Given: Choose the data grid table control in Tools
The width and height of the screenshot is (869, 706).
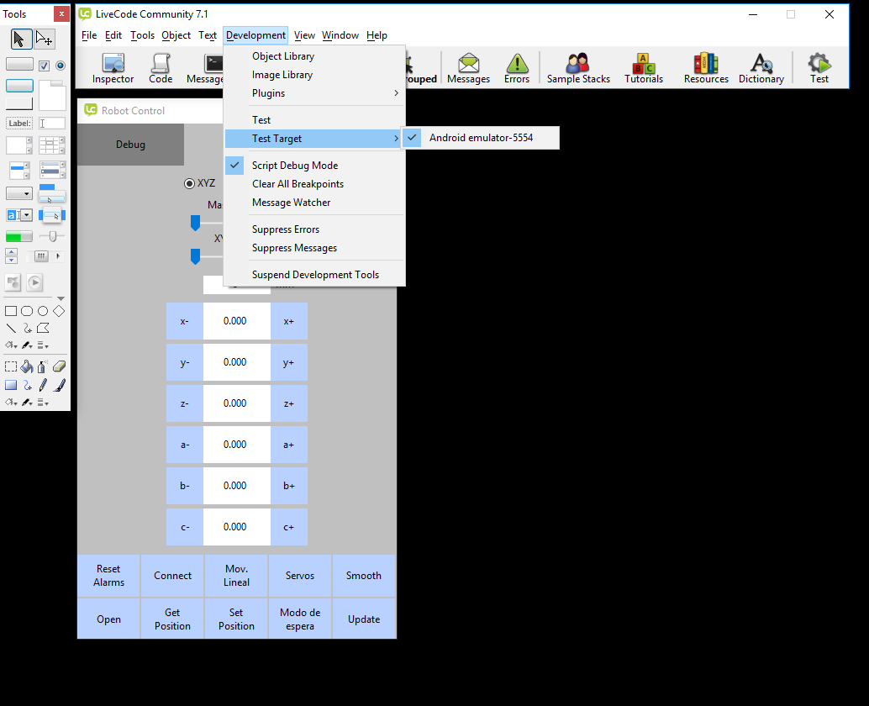Looking at the screenshot, I should pyautogui.click(x=52, y=145).
